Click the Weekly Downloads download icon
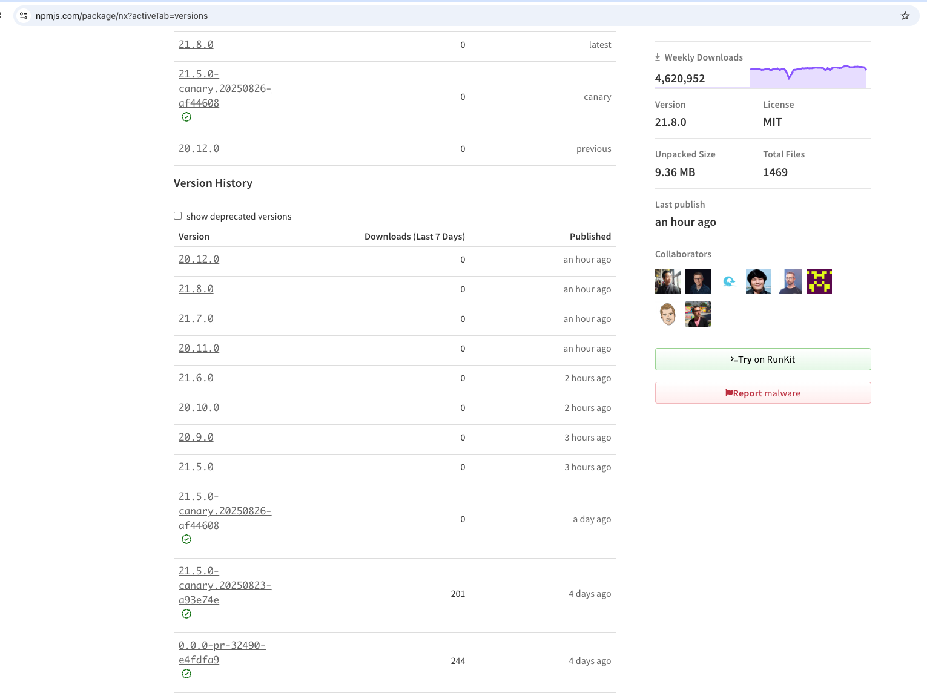This screenshot has width=927, height=696. [658, 57]
